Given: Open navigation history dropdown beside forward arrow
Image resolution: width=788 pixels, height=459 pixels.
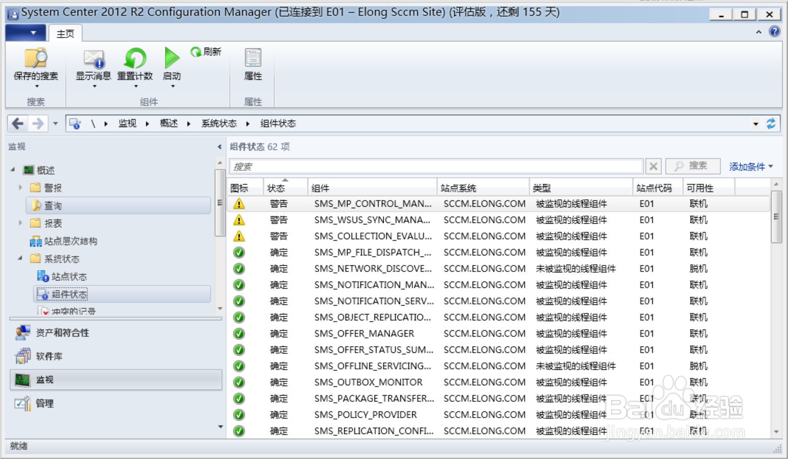Looking at the screenshot, I should [55, 124].
